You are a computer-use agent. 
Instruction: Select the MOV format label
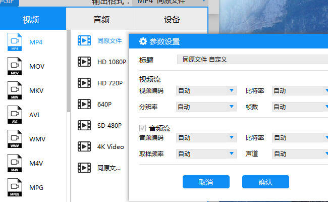pyautogui.click(x=37, y=66)
